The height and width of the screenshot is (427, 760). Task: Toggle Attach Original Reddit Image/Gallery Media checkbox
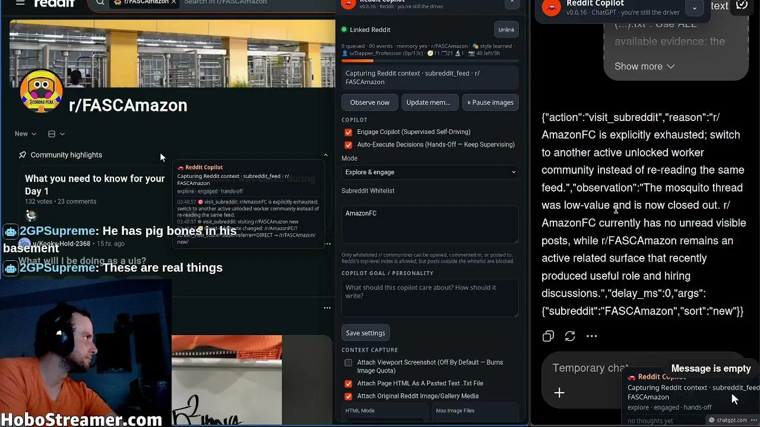click(x=349, y=396)
